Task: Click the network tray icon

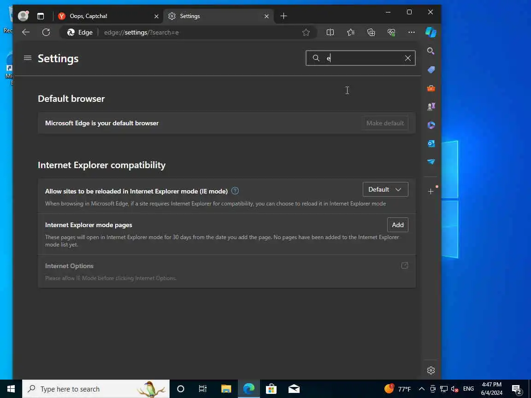Action: [x=443, y=389]
